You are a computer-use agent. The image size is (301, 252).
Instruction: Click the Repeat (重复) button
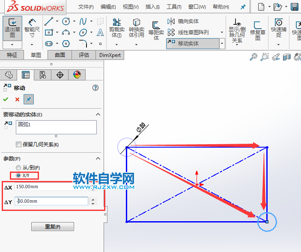[53, 226]
